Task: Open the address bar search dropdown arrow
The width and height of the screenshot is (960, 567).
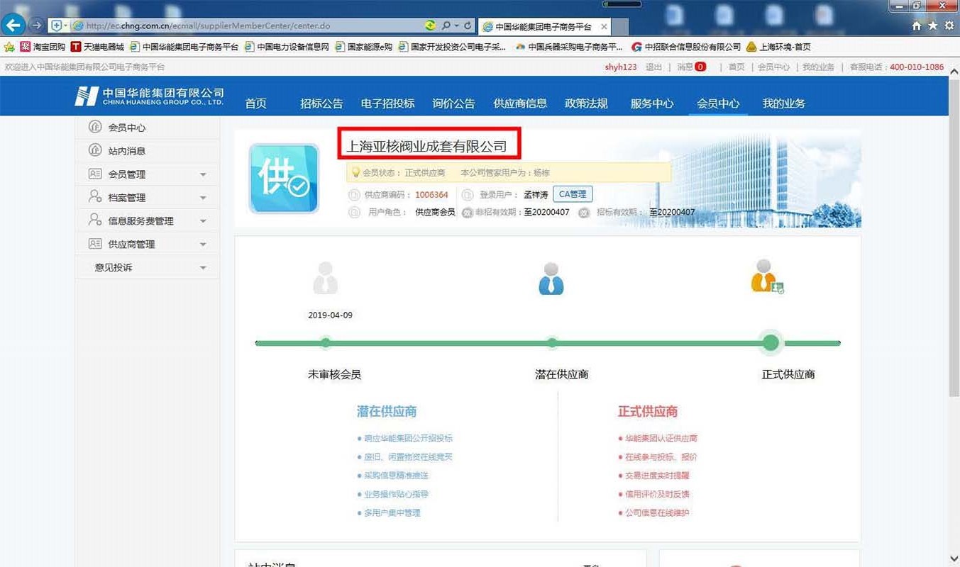Action: (x=456, y=26)
